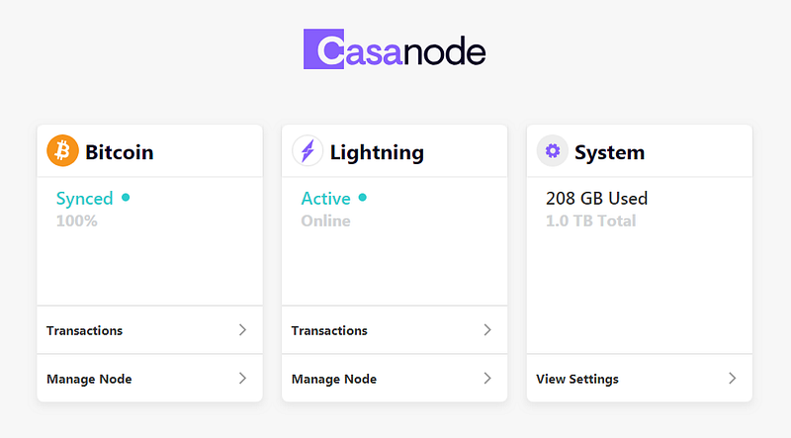Open Transactions under the Bitcoin card
791x438 pixels.
85,330
